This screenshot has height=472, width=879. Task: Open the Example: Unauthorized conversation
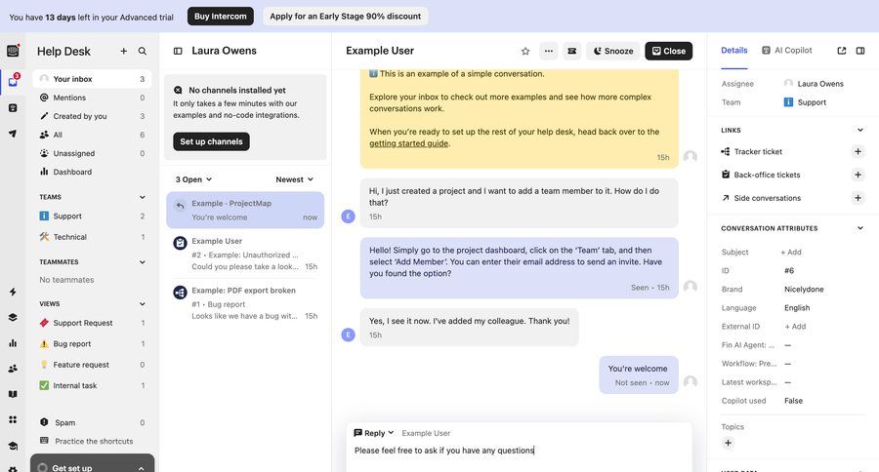pos(245,254)
